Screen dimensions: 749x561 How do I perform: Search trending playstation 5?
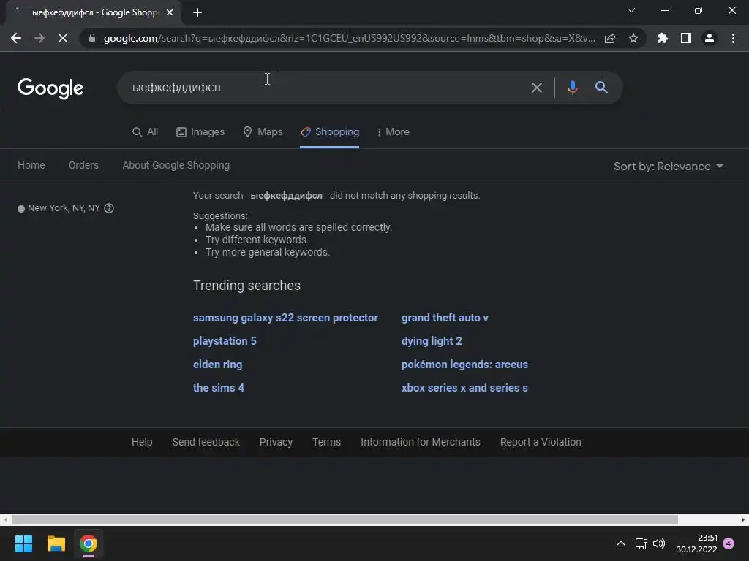(x=225, y=341)
